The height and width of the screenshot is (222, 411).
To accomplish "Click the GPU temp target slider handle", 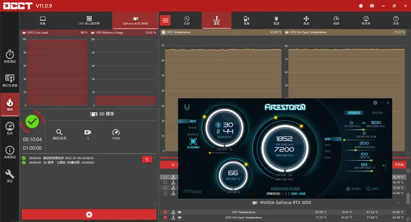I will tap(372, 171).
